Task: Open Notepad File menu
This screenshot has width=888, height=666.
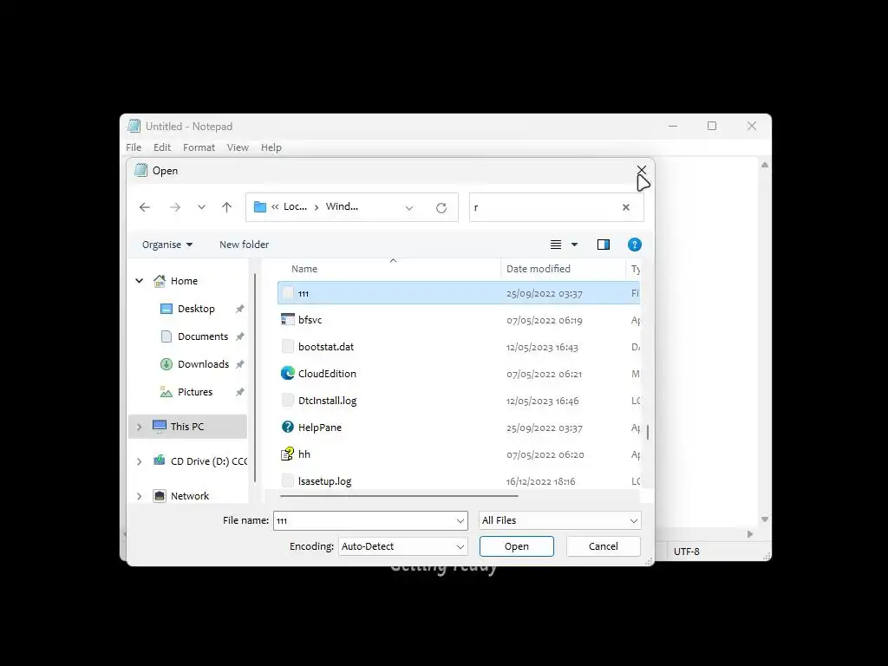Action: [134, 147]
